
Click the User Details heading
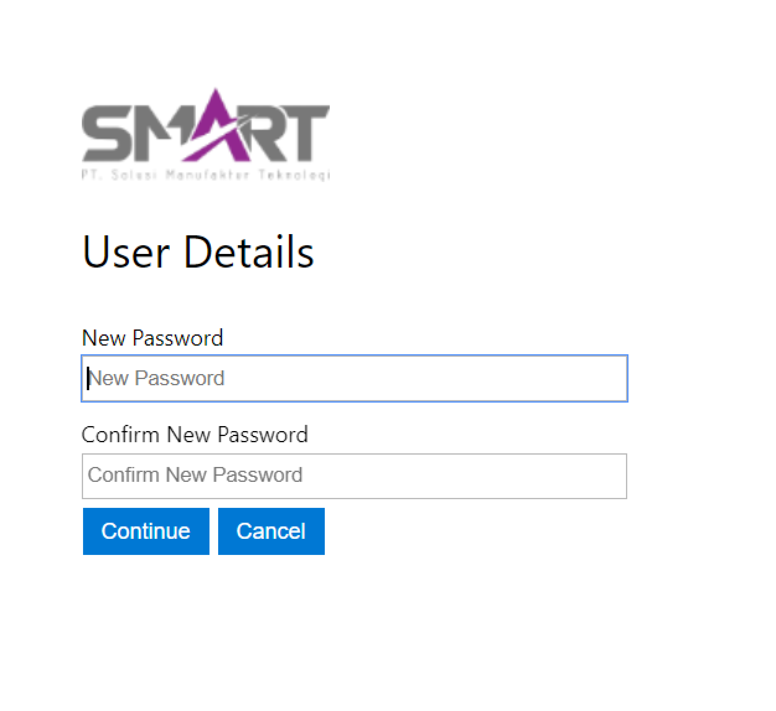[198, 252]
